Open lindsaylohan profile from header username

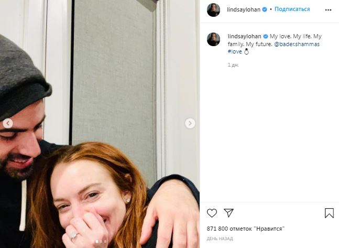tap(244, 9)
